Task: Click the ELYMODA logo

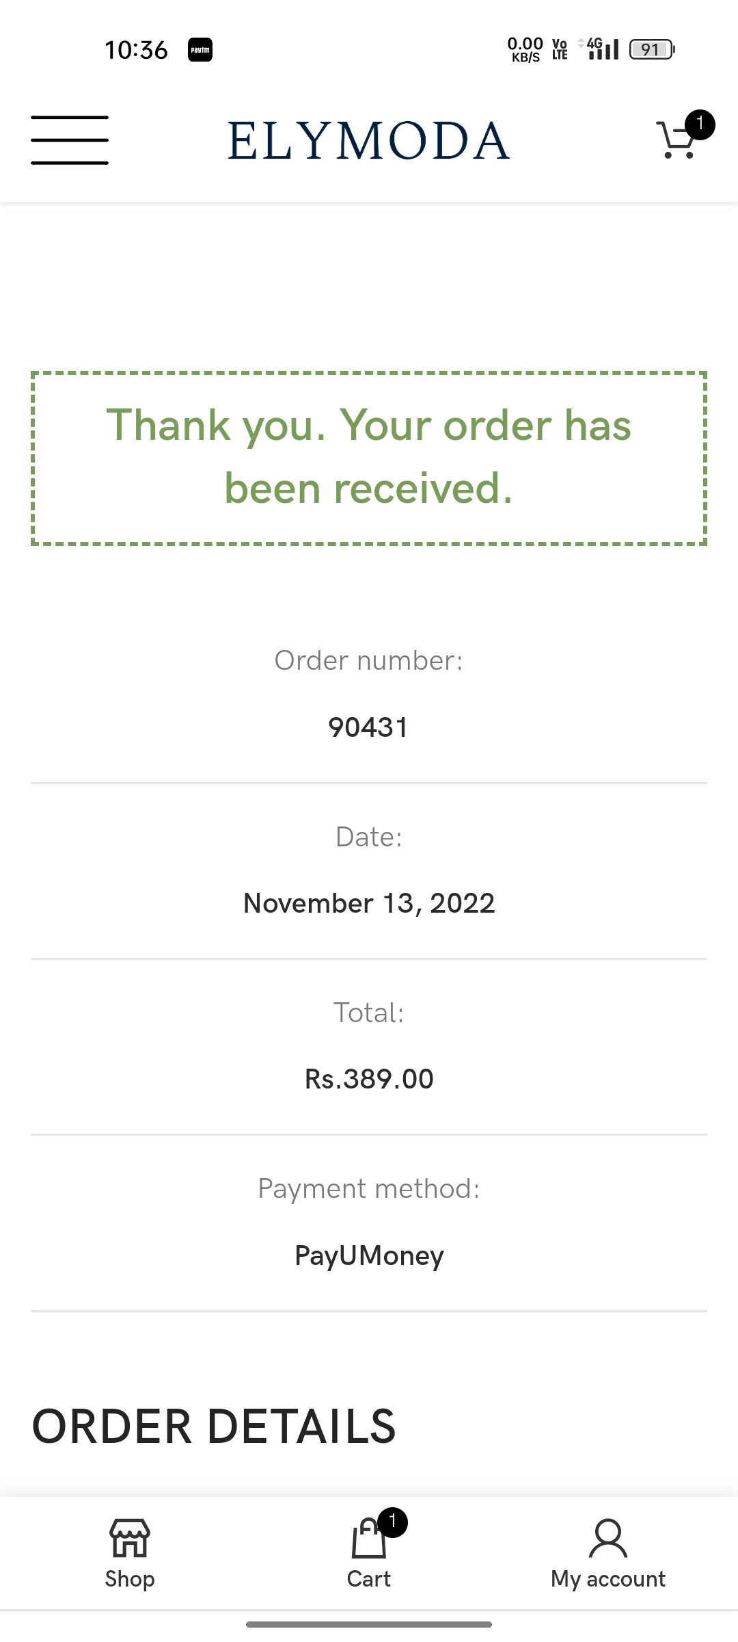Action: coord(369,141)
